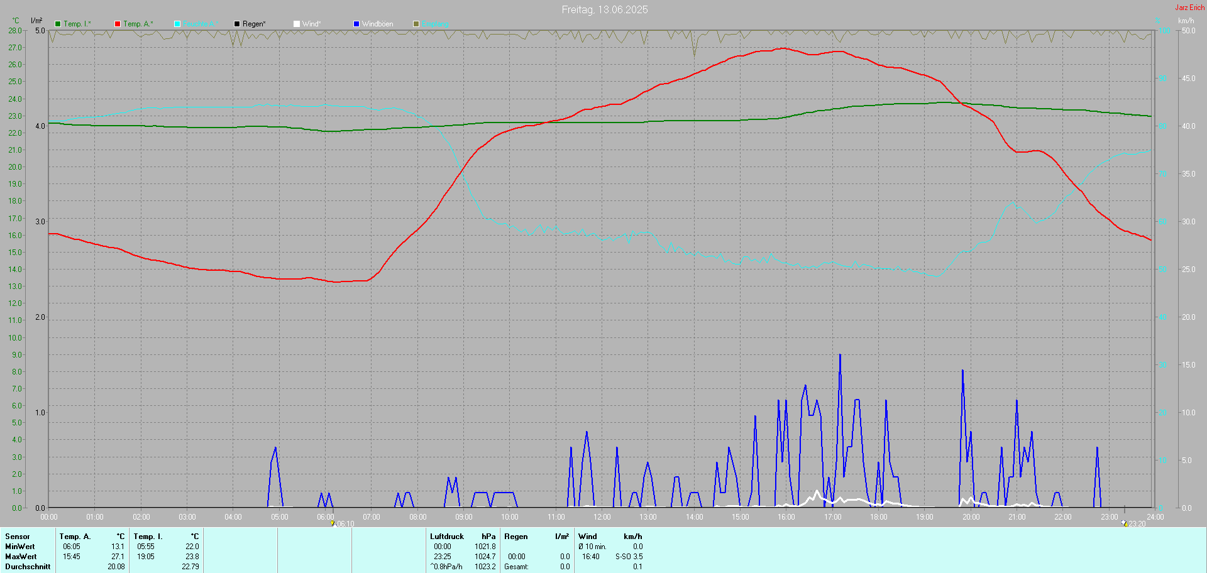Click the 'Sensor' header in the table
The height and width of the screenshot is (573, 1207).
(18, 537)
